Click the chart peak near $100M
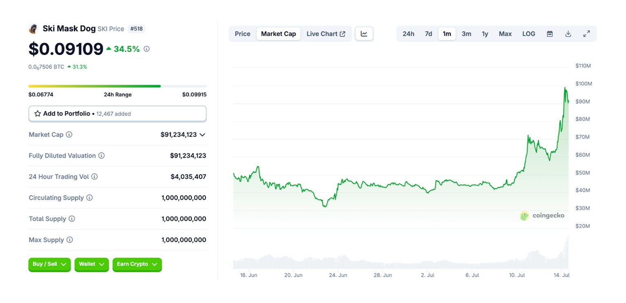The image size is (626, 303). (x=565, y=88)
